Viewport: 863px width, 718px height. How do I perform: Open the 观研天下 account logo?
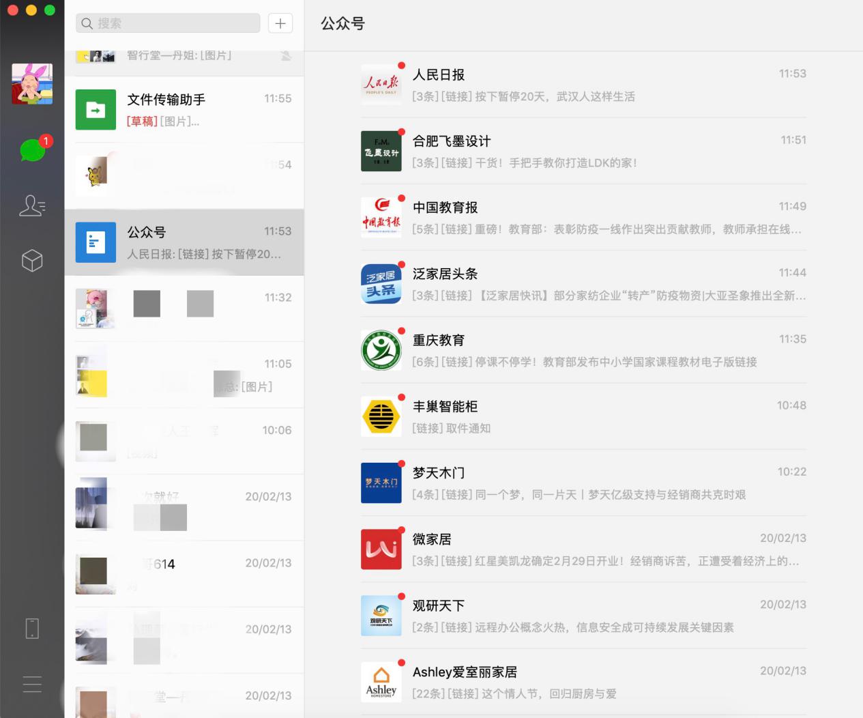[x=381, y=615]
